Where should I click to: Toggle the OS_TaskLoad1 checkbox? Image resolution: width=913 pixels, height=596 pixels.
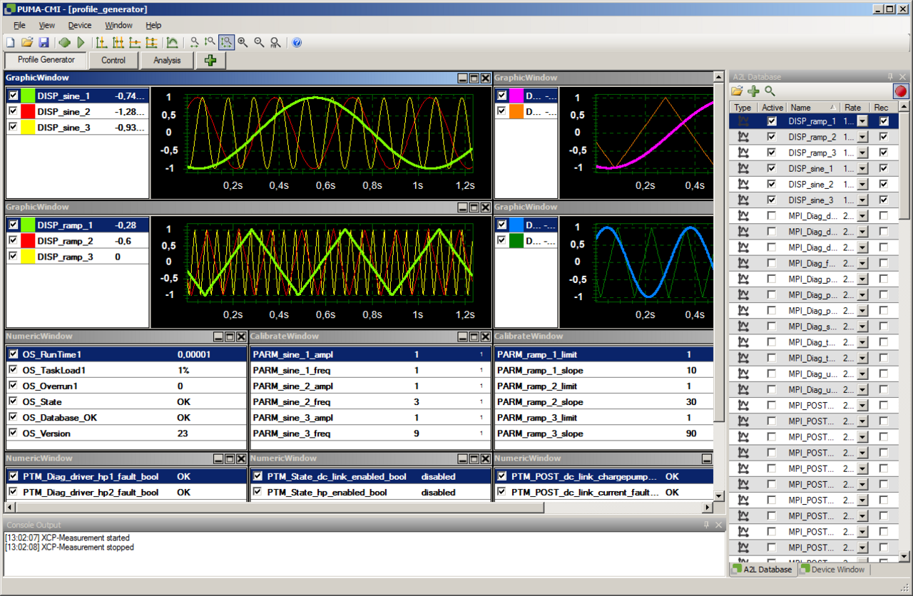[x=13, y=370]
